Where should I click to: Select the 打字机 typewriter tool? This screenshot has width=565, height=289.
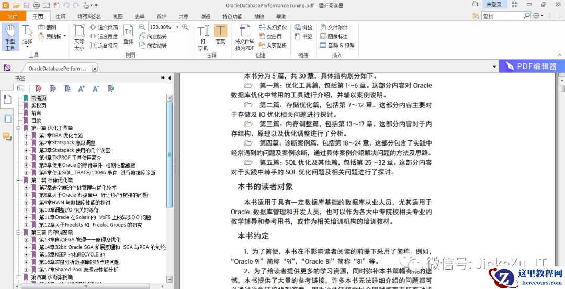click(203, 38)
